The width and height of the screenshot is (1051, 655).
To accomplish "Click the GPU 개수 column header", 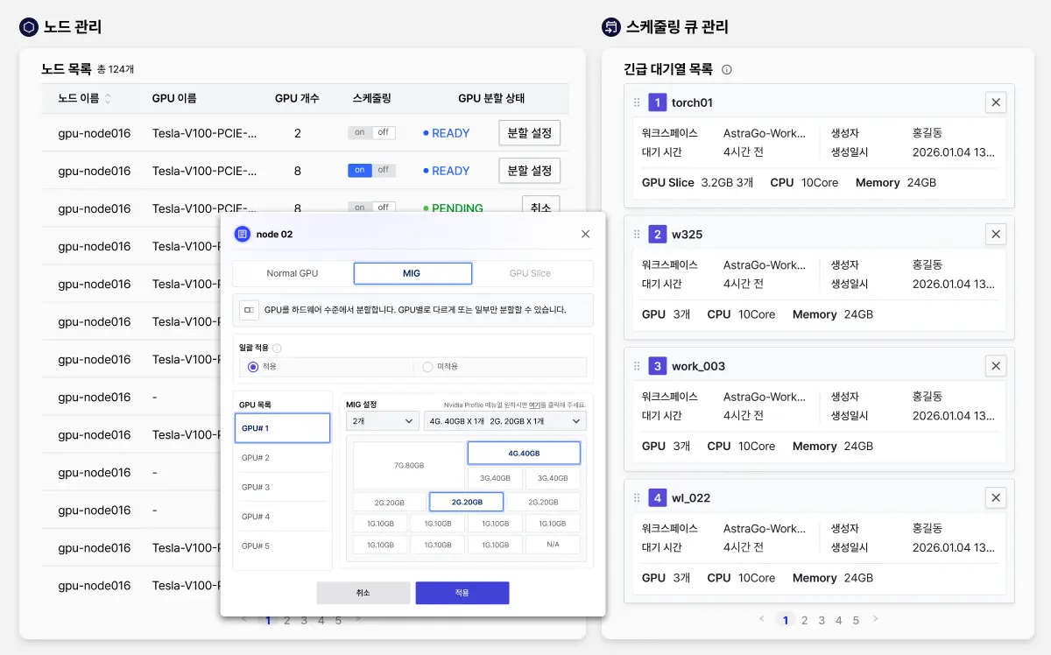I will click(x=297, y=99).
